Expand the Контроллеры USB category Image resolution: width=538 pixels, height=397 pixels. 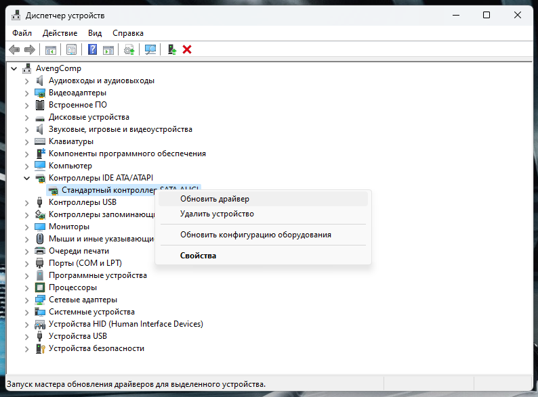tap(26, 203)
